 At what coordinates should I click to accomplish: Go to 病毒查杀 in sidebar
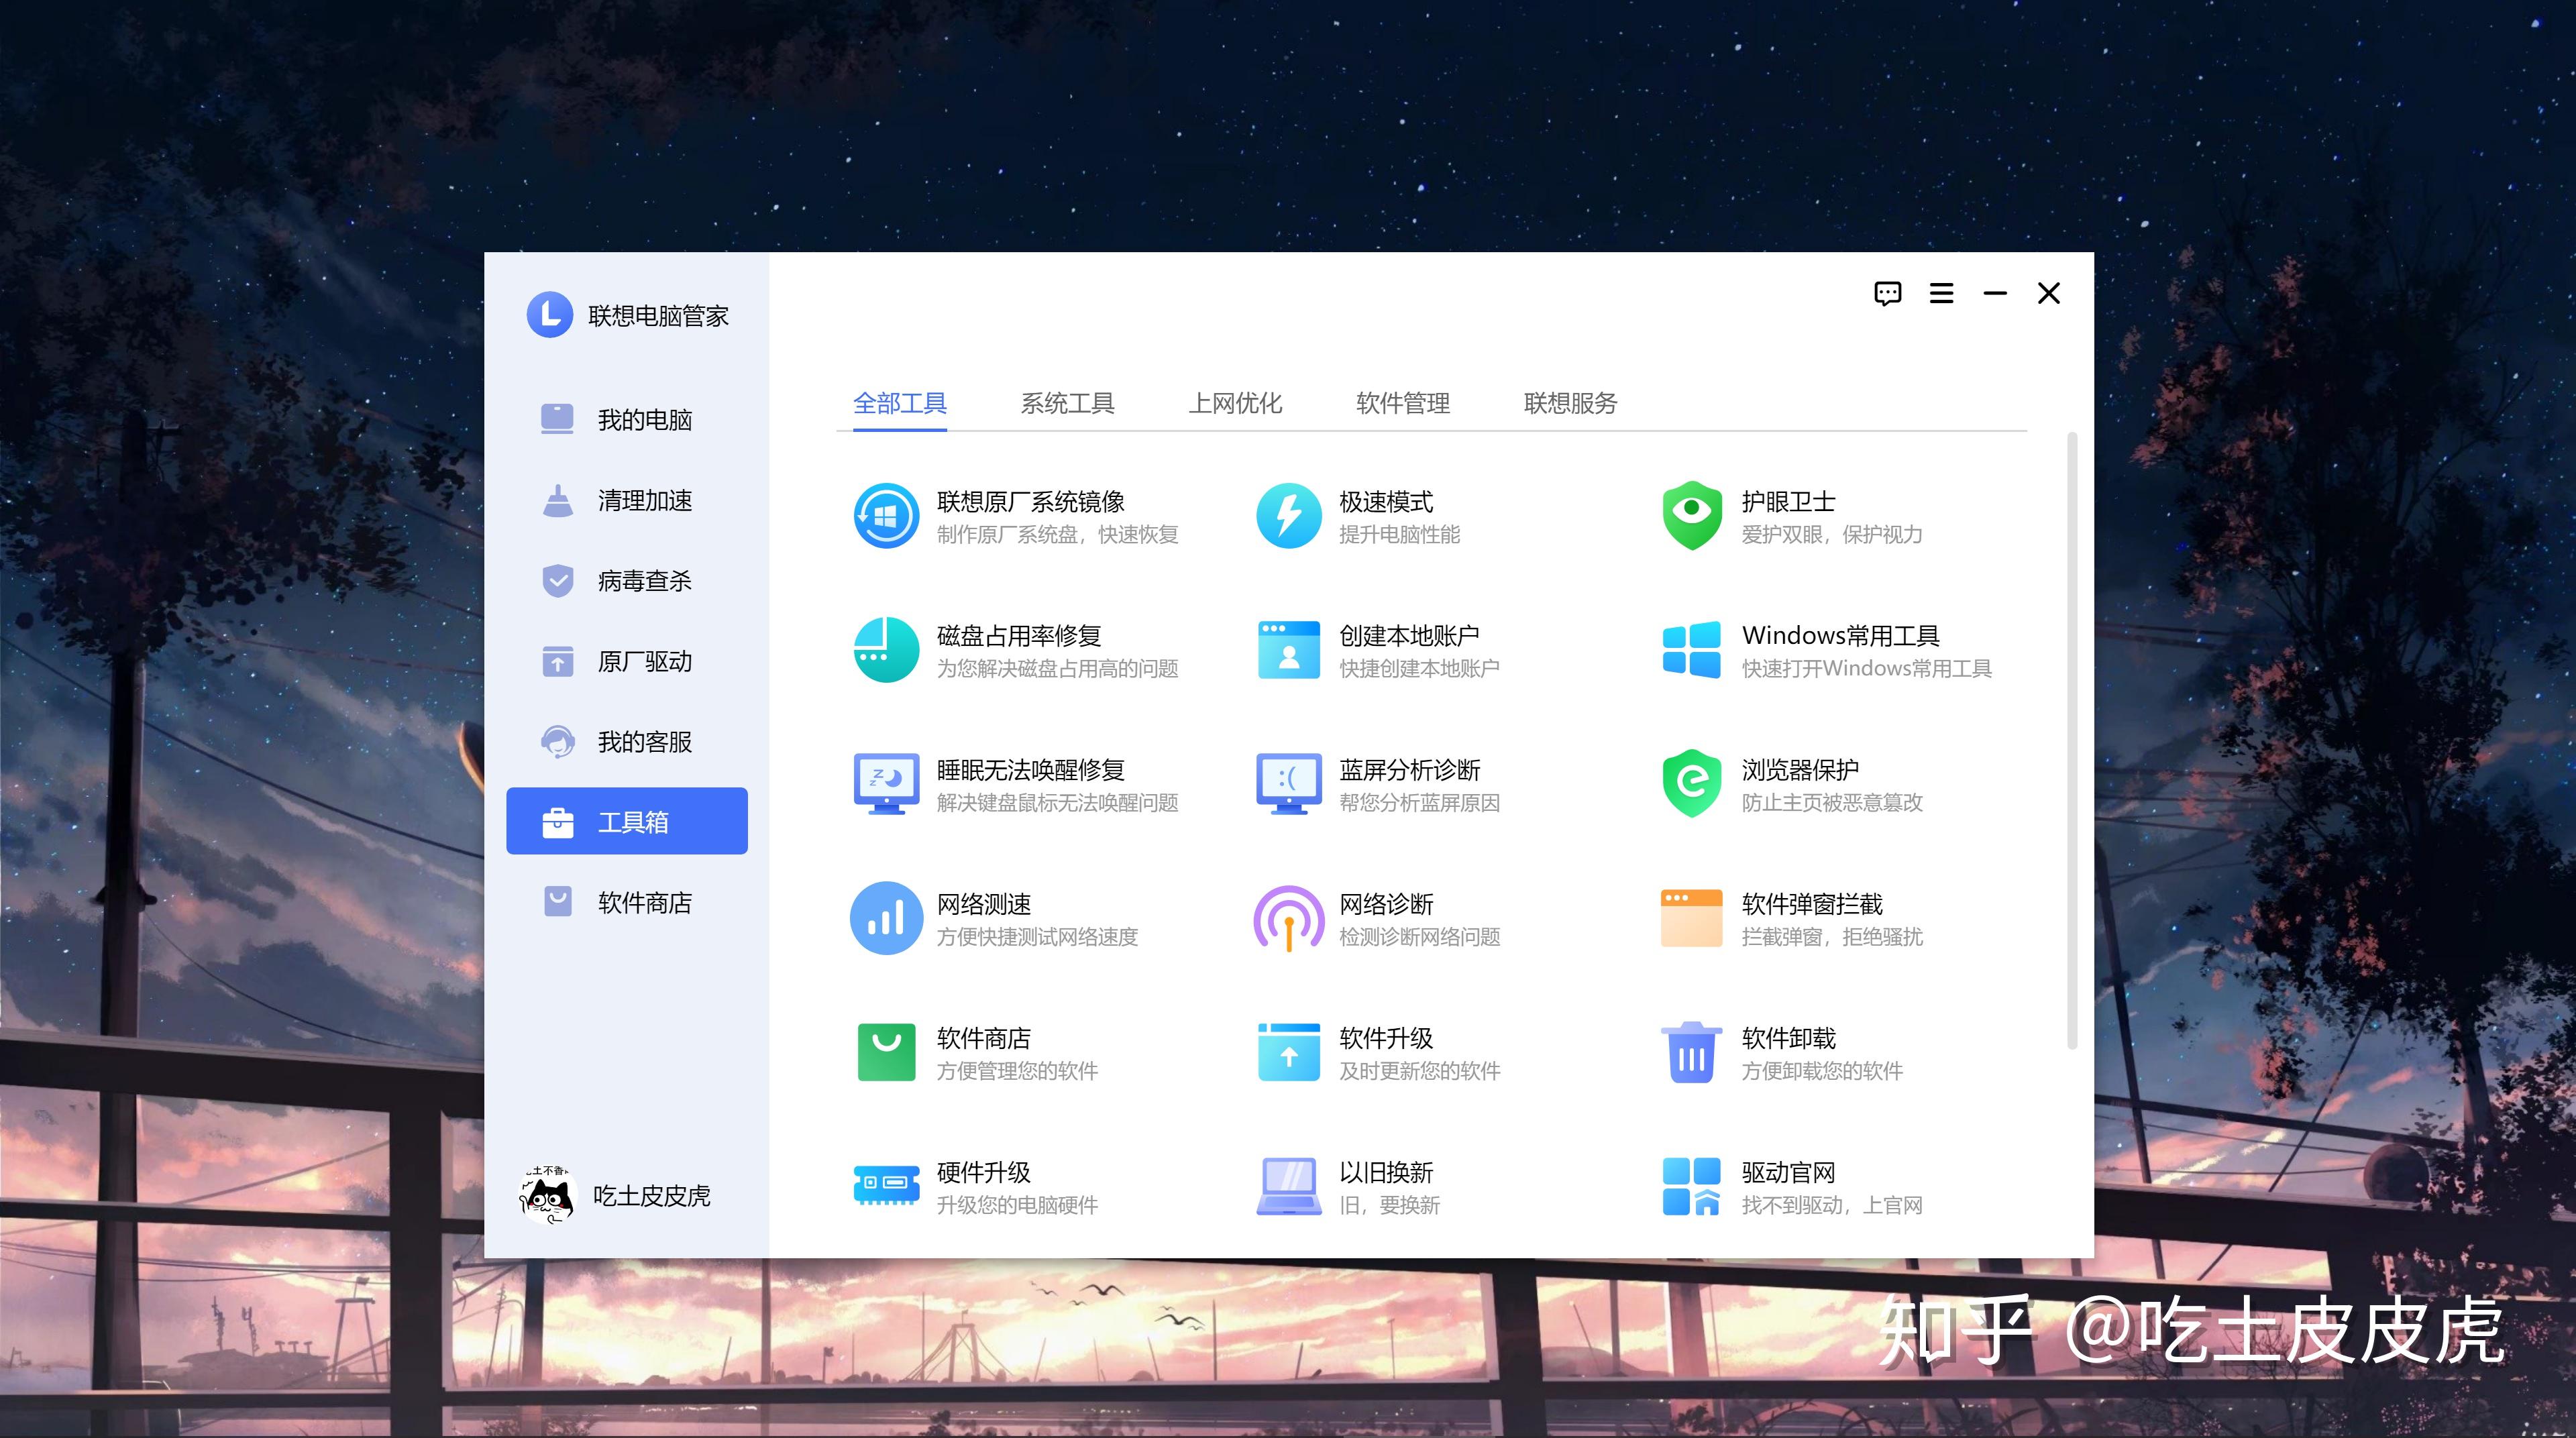click(627, 580)
